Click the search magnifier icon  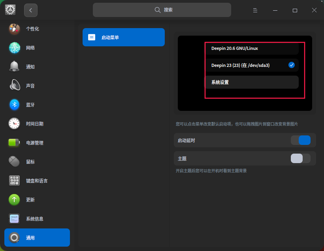click(157, 10)
